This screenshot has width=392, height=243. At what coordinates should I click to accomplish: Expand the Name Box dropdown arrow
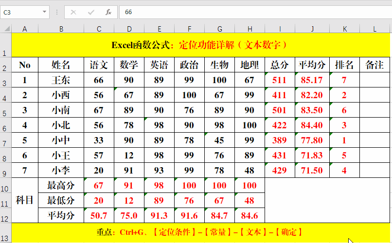45,12
